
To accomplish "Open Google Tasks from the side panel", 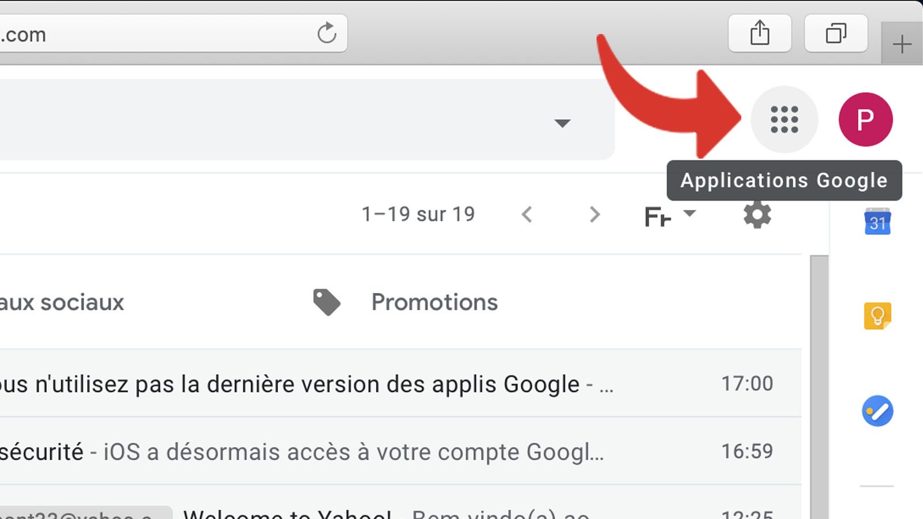I will 877,411.
